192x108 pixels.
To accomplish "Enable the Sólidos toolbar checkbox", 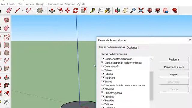I will [x=103, y=104].
